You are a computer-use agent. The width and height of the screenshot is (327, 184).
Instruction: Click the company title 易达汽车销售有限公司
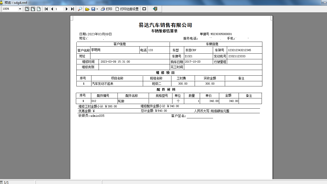(x=165, y=25)
